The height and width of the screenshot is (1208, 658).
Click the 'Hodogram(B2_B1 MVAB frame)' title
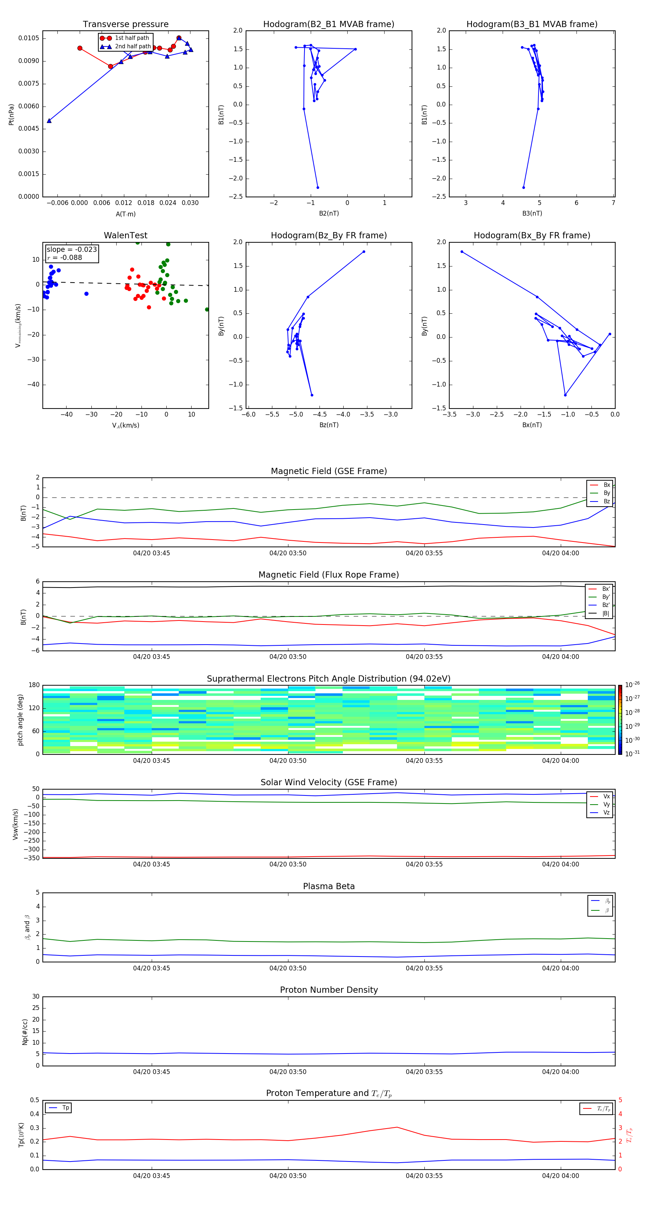coord(329,24)
